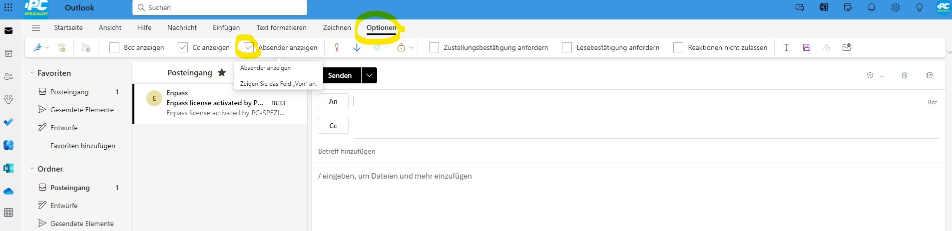The width and height of the screenshot is (952, 231).
Task: Collapse the Favoriten folder group
Action: [x=32, y=73]
